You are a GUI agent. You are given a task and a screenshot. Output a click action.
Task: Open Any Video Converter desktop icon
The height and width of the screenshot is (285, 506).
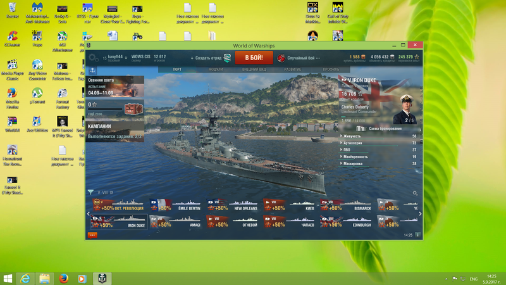[x=37, y=70]
